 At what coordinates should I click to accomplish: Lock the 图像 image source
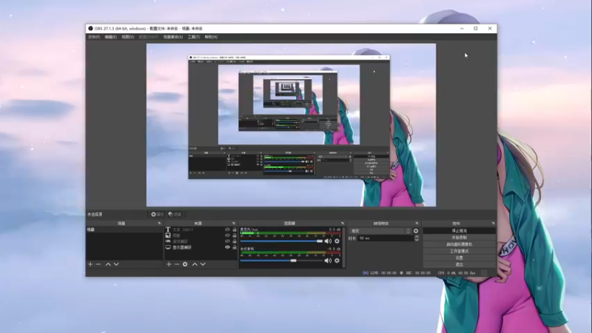point(235,235)
